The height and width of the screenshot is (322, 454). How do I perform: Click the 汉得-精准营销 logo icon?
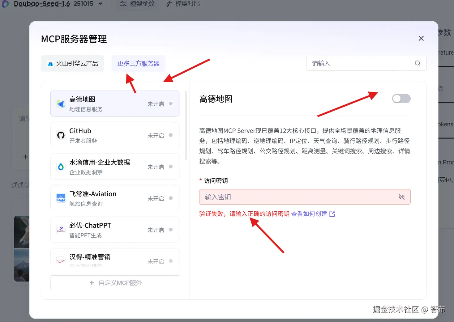[x=61, y=261]
